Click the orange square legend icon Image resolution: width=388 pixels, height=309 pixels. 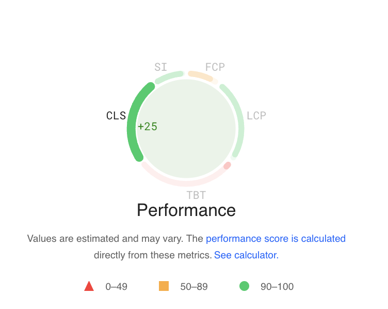point(164,286)
